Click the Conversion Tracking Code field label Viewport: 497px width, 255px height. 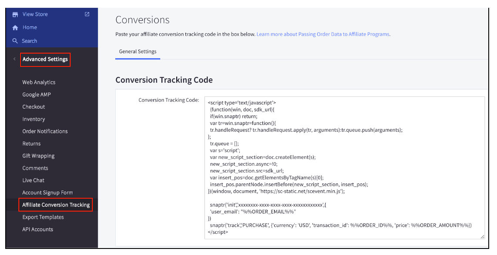[x=168, y=100]
